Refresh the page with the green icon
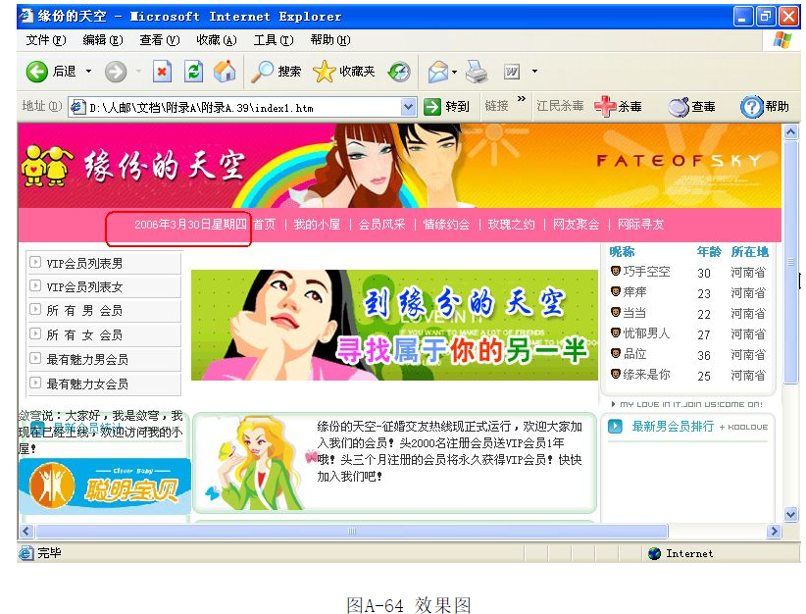806x614 pixels. point(193,72)
